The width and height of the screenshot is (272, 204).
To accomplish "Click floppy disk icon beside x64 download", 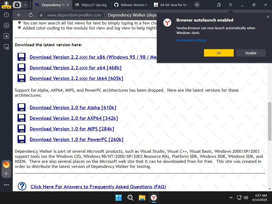I will 22,67.
